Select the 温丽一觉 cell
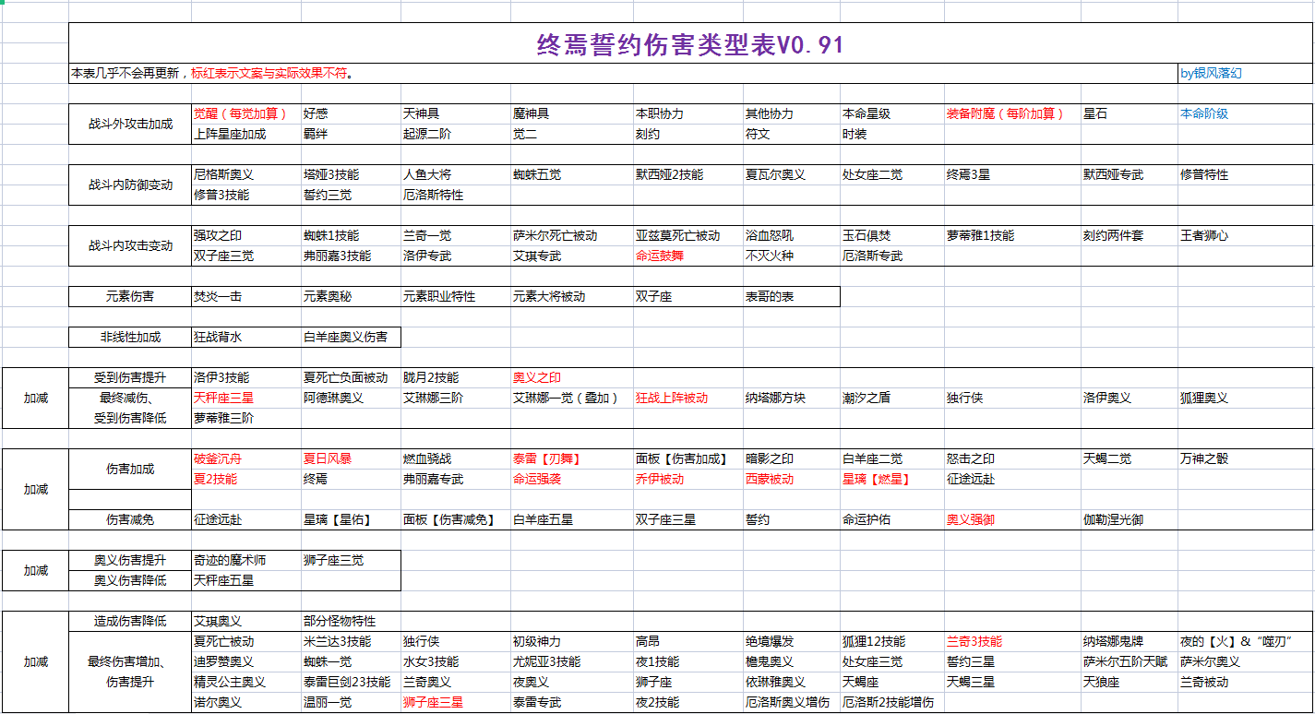Viewport: 1315px width, 714px height. coord(351,702)
